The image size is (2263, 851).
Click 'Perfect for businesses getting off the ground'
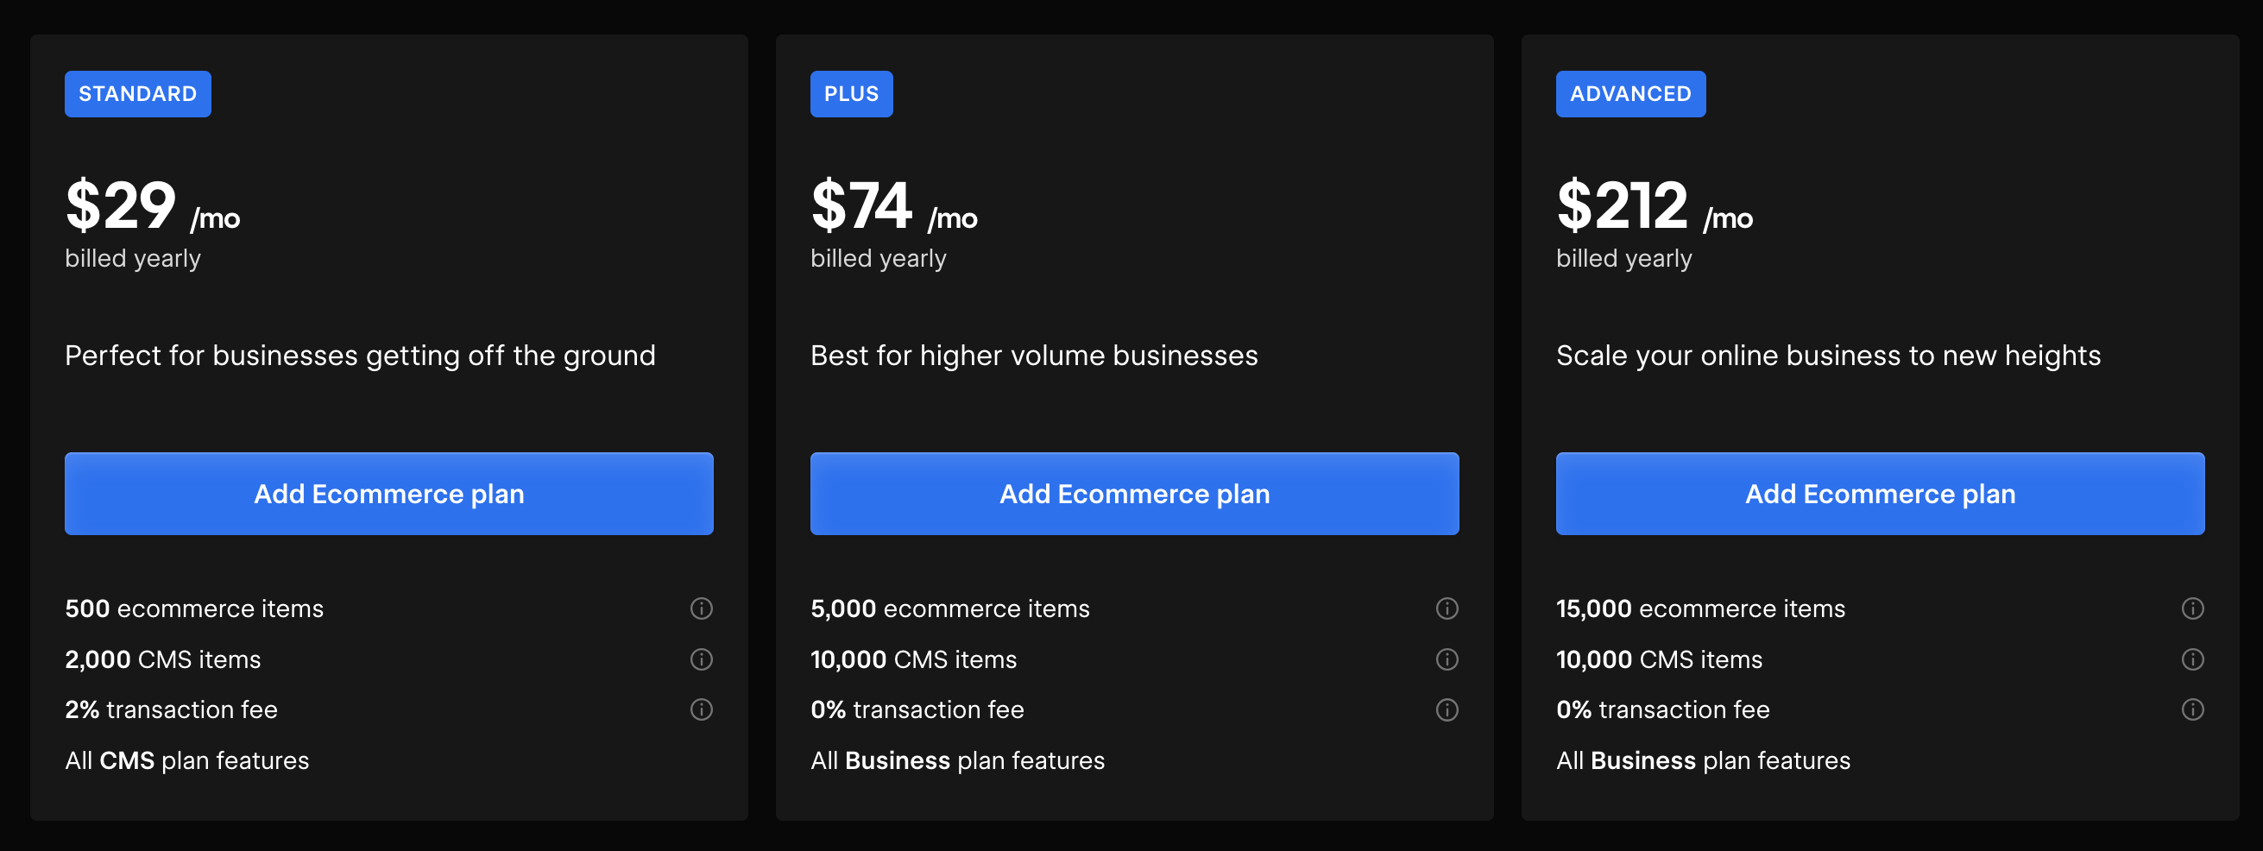tap(360, 356)
